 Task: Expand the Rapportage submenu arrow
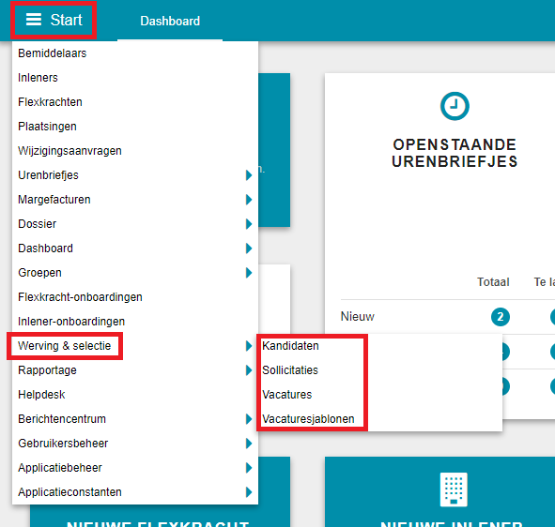click(249, 370)
